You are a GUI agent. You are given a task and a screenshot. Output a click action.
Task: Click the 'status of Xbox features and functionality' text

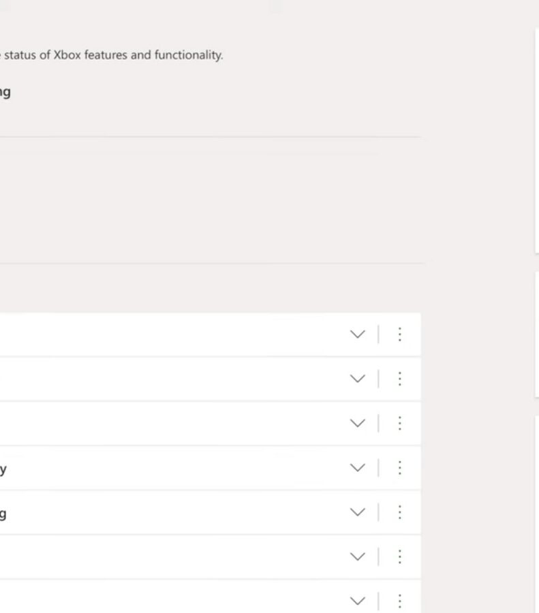pyautogui.click(x=113, y=55)
